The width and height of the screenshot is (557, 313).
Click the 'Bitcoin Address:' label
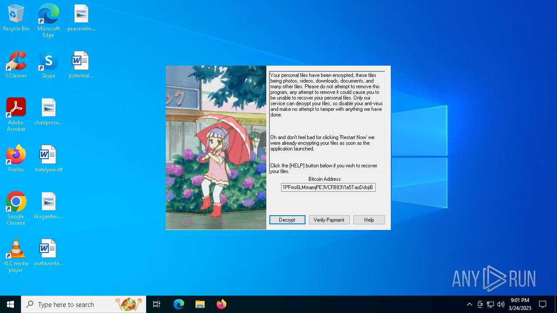point(325,179)
